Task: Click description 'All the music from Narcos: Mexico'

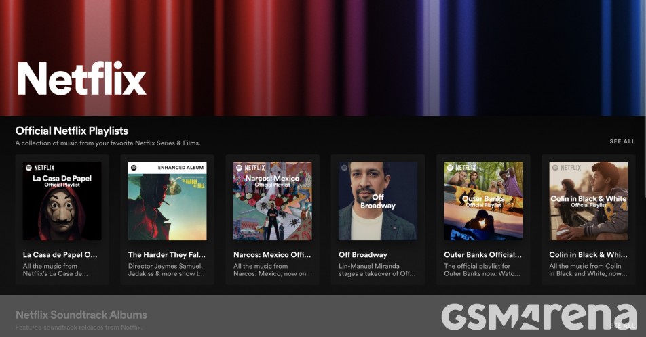Action: pos(273,270)
